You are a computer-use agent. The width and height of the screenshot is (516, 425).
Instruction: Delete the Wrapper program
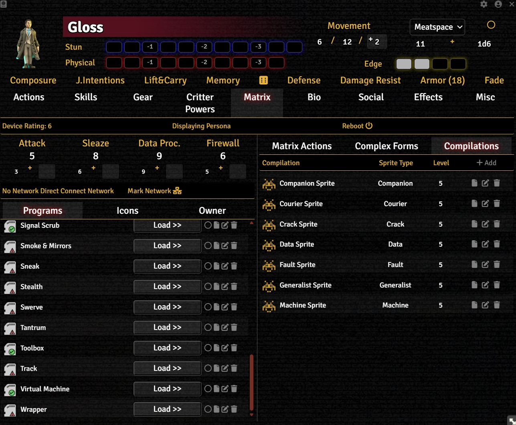click(234, 409)
